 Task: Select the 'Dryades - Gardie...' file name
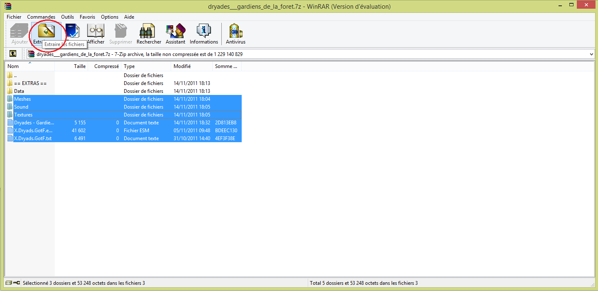(34, 123)
